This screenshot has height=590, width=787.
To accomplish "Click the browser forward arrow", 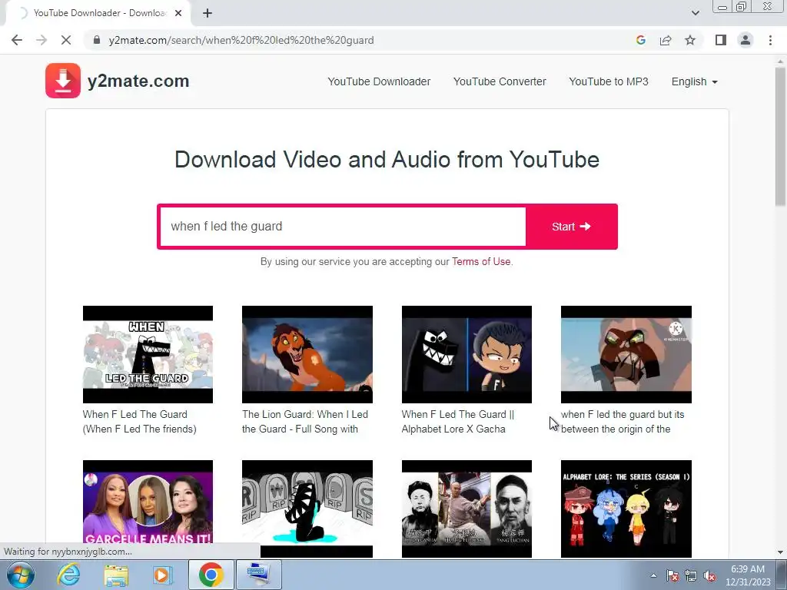I will pos(42,40).
